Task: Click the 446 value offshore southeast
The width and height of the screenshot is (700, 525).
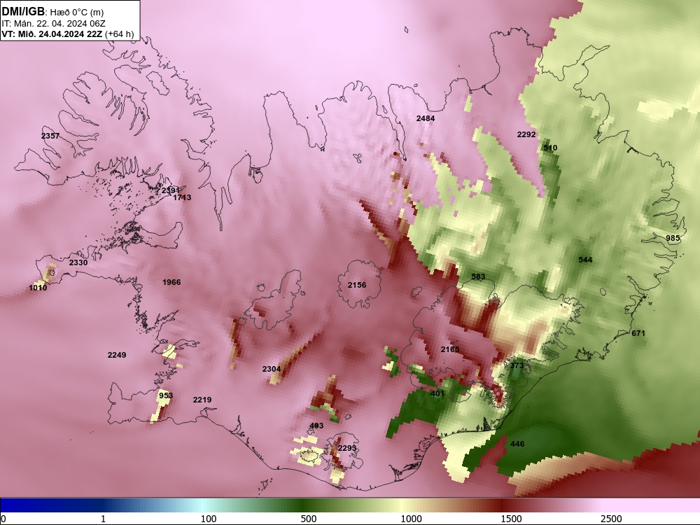Action: [517, 444]
